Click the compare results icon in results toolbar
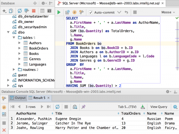179x134 pixels. [75, 107]
